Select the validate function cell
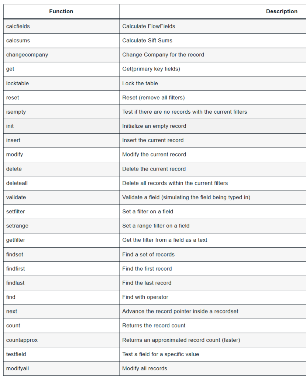Screen dimensions: 306x378 pyautogui.click(x=16, y=197)
